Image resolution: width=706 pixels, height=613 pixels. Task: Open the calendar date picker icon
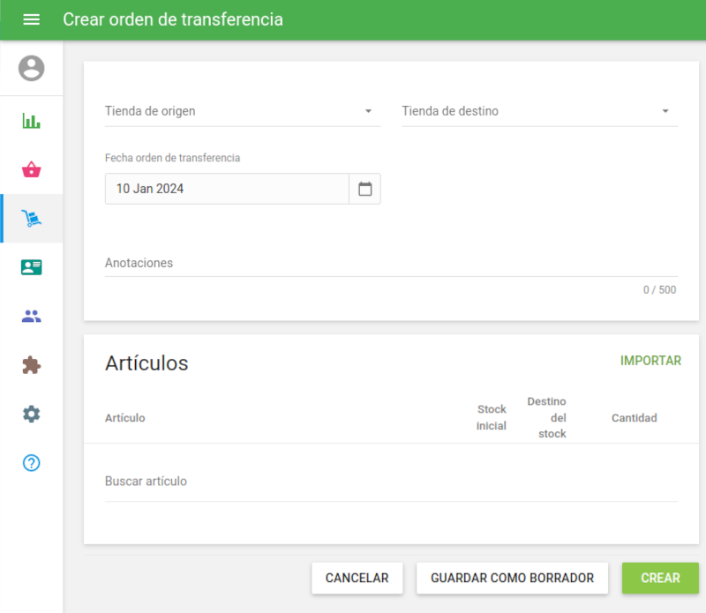[x=364, y=188]
